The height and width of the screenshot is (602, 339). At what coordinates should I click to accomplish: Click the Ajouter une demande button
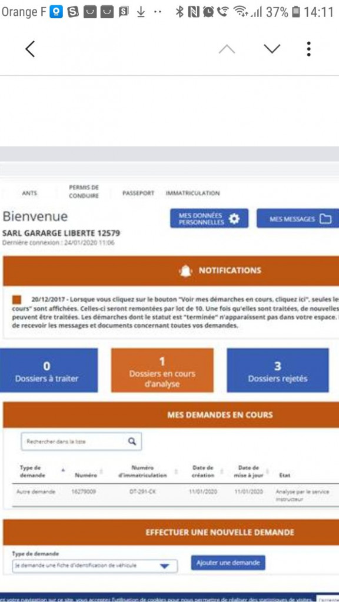(228, 563)
